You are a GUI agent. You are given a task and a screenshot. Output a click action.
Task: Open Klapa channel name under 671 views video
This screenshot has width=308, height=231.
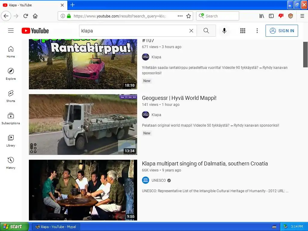[156, 57]
